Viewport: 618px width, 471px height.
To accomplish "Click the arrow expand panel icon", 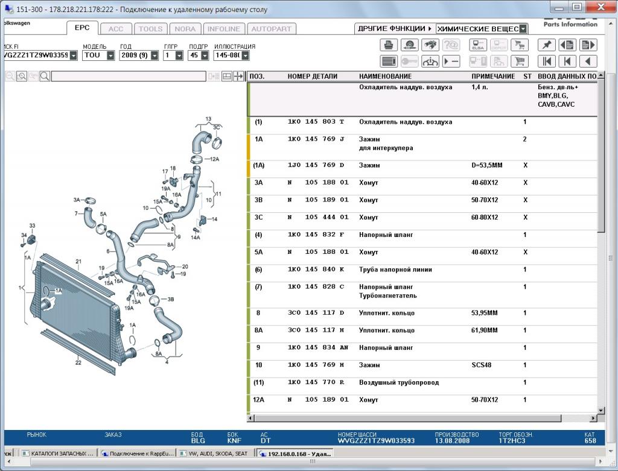I will tap(238, 76).
